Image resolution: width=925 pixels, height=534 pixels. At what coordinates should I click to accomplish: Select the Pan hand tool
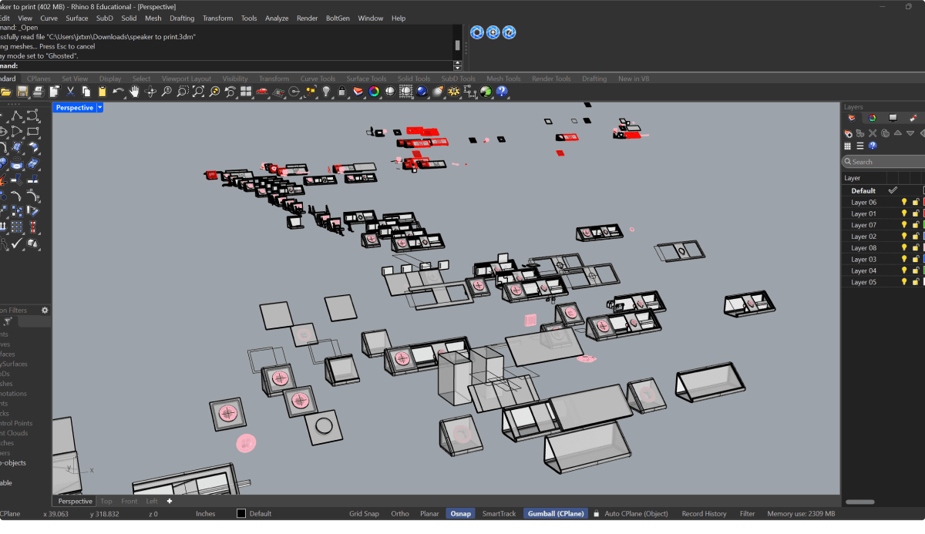pos(134,92)
